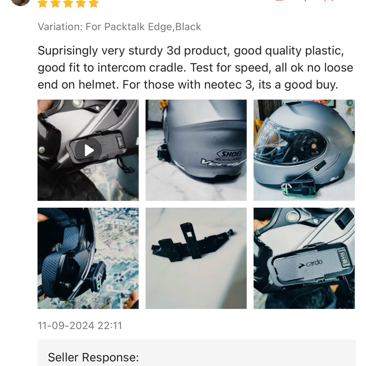Select the fourth rating star
Viewport: 366px width, 366px height.
click(81, 4)
